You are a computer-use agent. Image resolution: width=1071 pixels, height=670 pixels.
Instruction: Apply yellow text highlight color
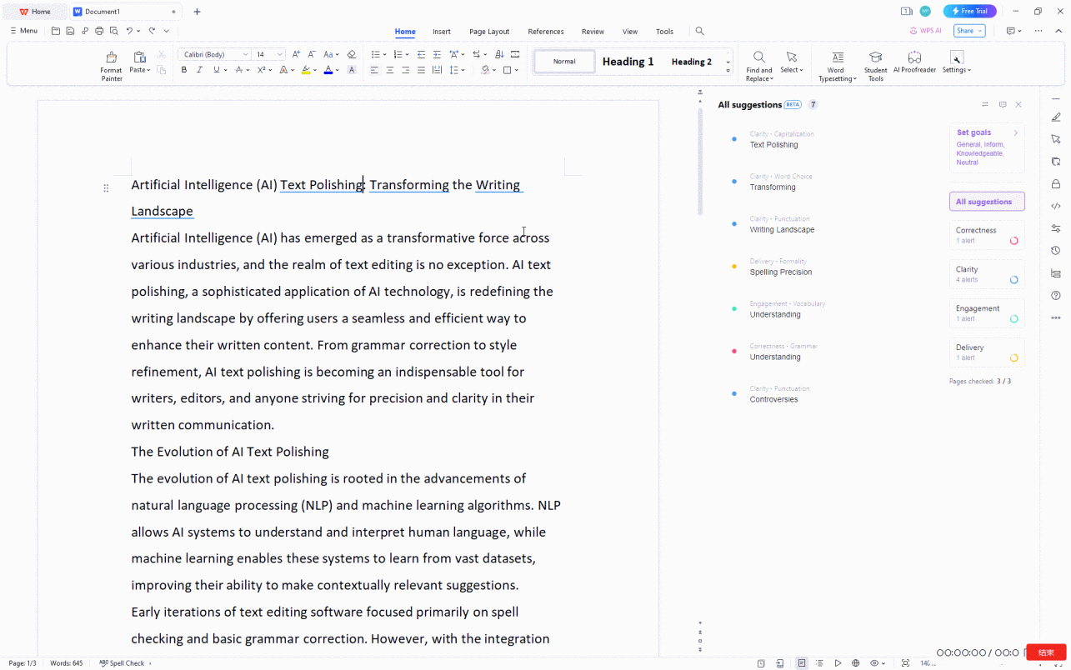[x=306, y=70]
